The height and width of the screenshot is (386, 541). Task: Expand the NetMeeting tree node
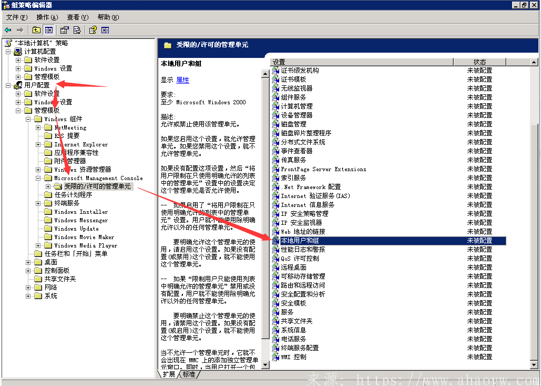[x=38, y=127]
